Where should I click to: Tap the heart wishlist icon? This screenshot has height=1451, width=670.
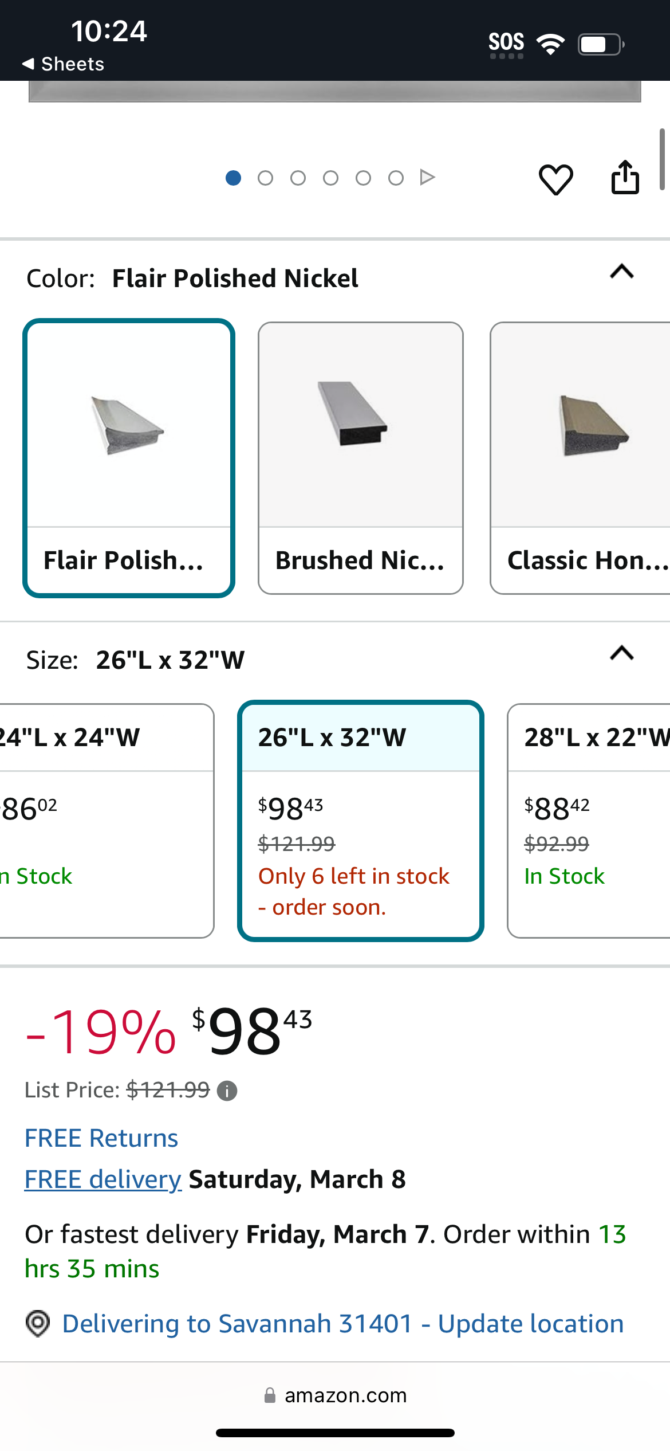coord(555,179)
